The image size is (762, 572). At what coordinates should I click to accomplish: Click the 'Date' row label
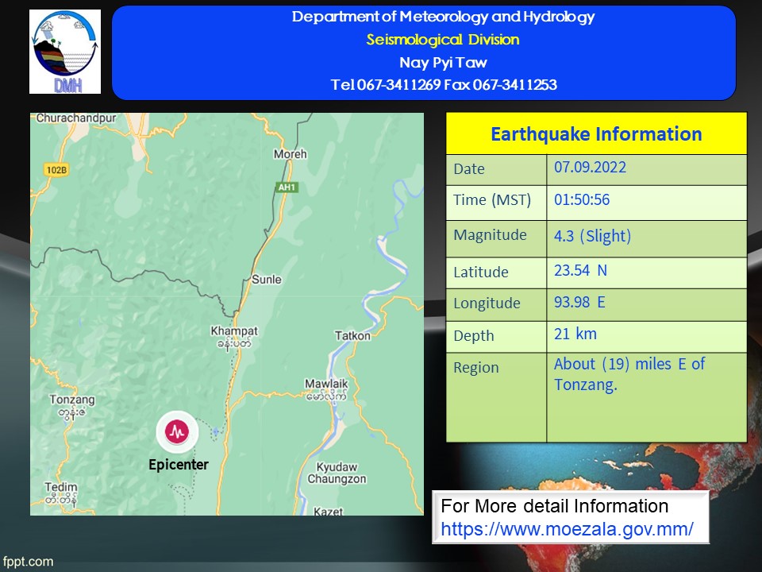469,168
